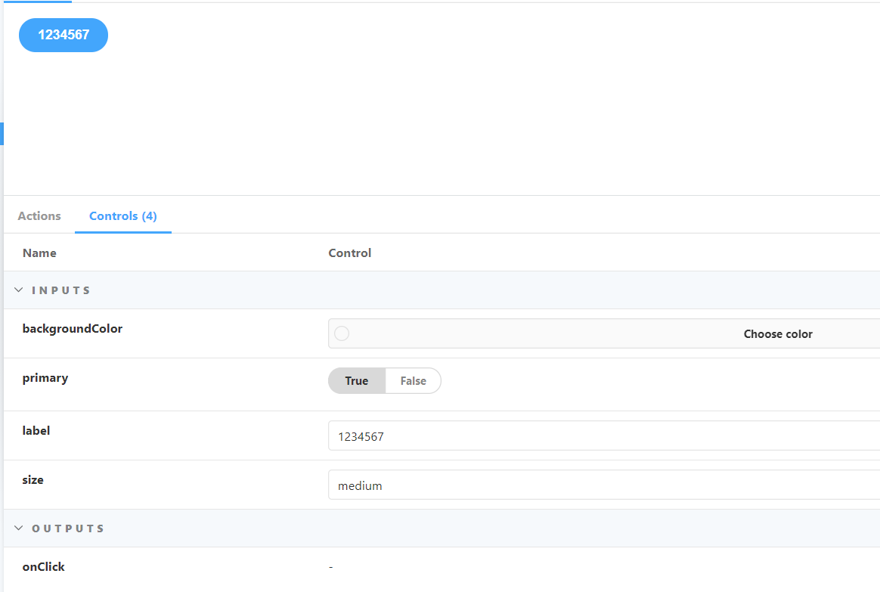Switch to the Actions tab

(39, 215)
